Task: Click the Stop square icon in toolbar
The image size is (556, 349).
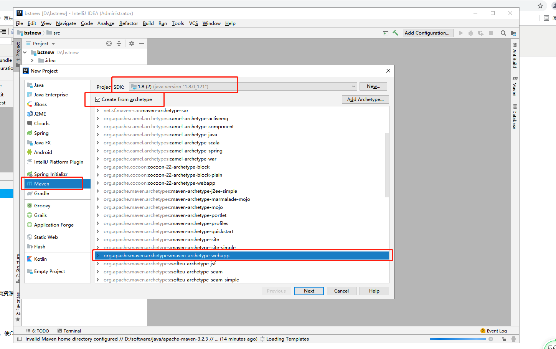Action: tap(491, 33)
